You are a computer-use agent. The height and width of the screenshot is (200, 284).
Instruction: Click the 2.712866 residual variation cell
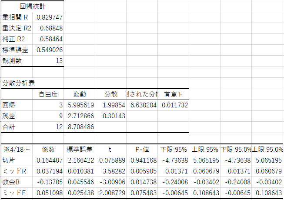pos(79,116)
